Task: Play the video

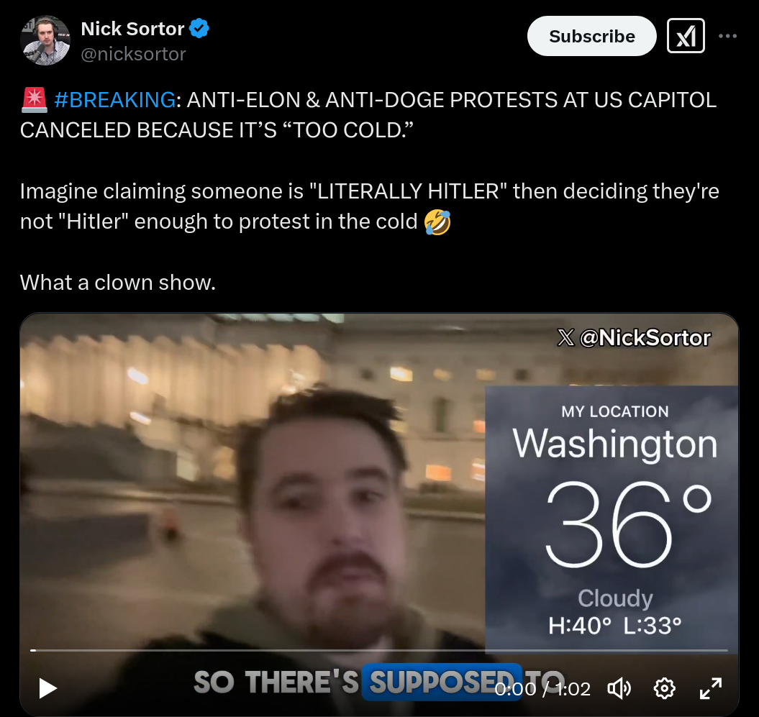Action: tap(47, 688)
